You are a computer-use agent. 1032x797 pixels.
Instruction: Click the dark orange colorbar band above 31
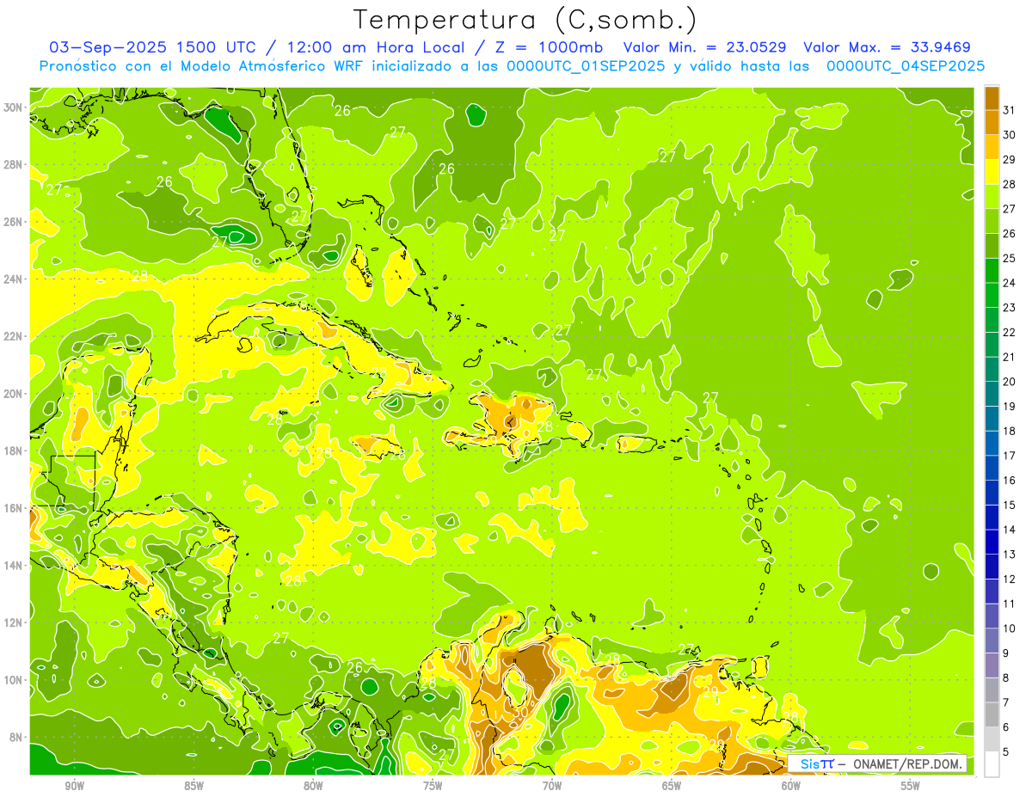pyautogui.click(x=992, y=98)
